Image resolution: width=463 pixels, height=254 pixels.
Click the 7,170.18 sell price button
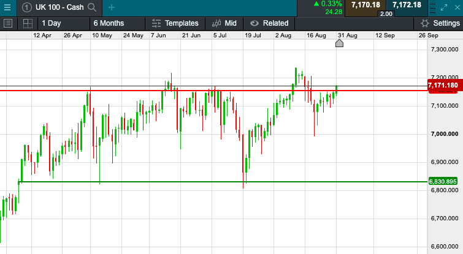pos(366,6)
